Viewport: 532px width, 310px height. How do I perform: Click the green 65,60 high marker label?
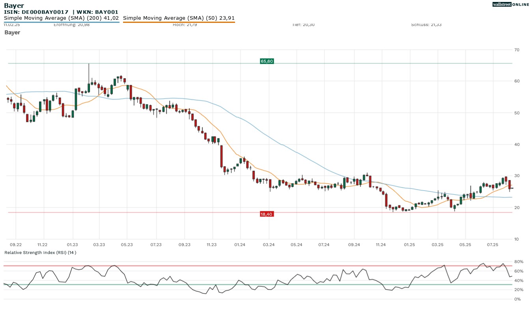(x=267, y=61)
